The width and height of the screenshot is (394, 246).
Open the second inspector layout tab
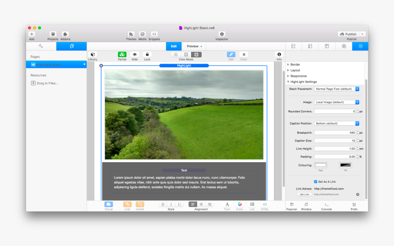(310, 46)
